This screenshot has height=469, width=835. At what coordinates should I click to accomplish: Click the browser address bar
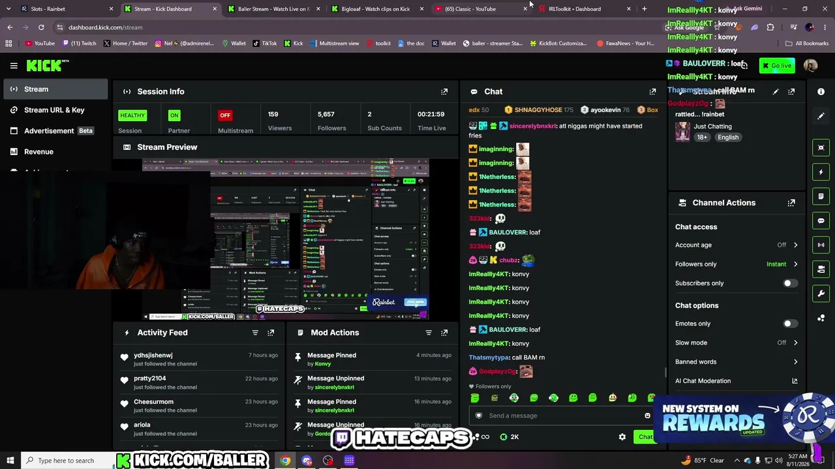359,27
